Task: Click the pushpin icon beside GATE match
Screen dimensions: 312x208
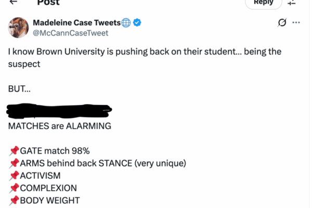Action: [x=14, y=151]
